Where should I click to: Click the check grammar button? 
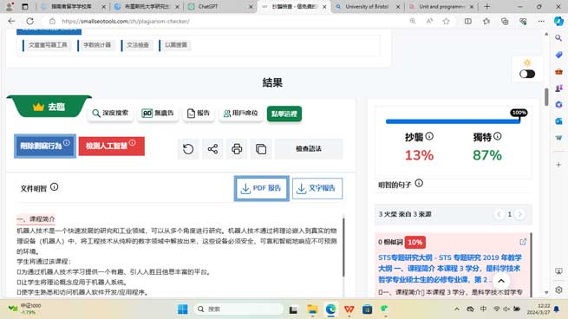309,149
